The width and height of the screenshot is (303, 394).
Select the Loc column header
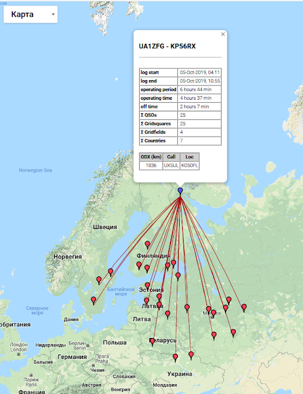point(190,157)
